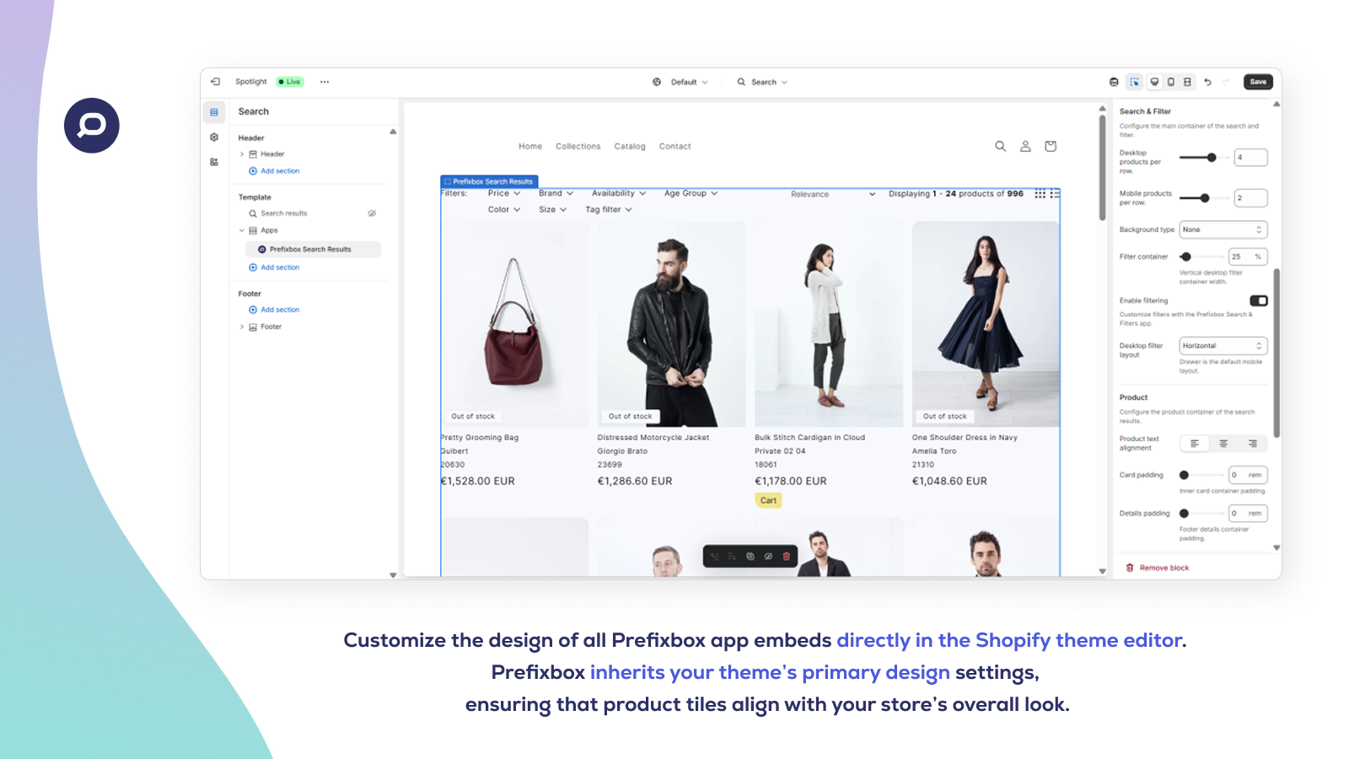Click the Redo arrow icon
Viewport: 1349px width, 759px height.
coord(1226,82)
